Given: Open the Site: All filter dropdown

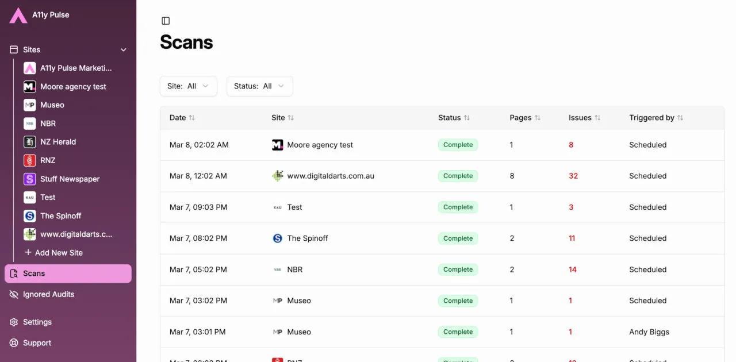Looking at the screenshot, I should click(188, 86).
